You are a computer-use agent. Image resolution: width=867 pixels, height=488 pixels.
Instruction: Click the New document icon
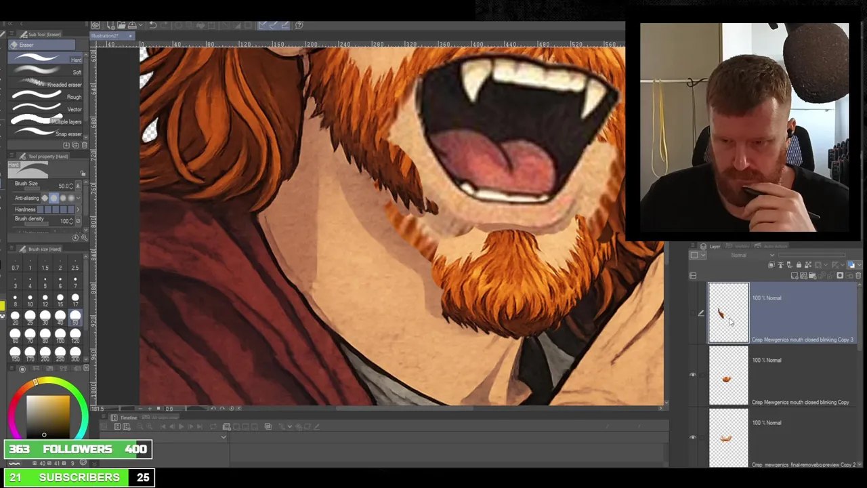click(x=110, y=25)
